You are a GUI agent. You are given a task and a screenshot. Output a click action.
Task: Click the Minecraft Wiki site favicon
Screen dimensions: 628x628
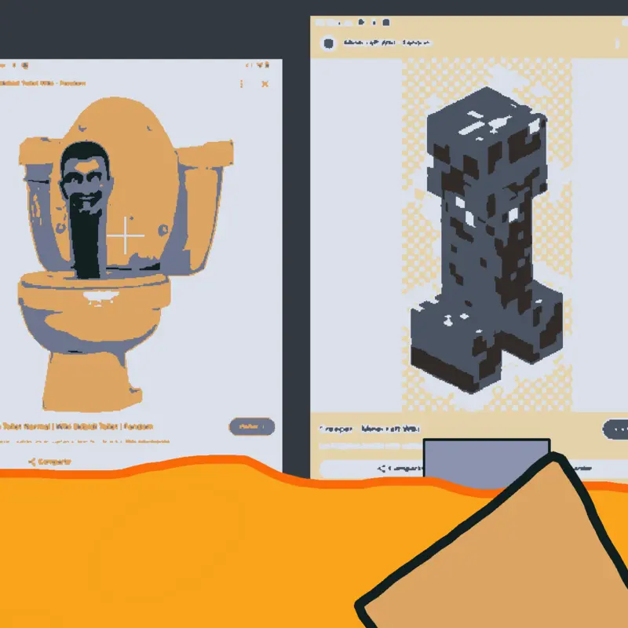[x=328, y=43]
